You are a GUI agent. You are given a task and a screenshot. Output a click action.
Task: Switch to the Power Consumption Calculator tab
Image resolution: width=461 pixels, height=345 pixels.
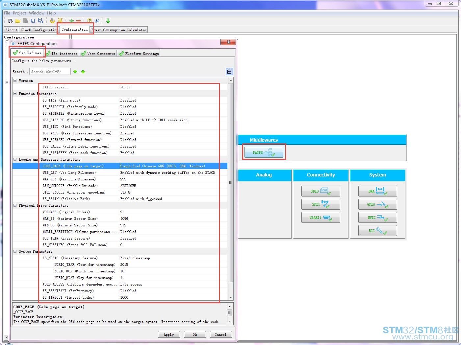pos(119,30)
